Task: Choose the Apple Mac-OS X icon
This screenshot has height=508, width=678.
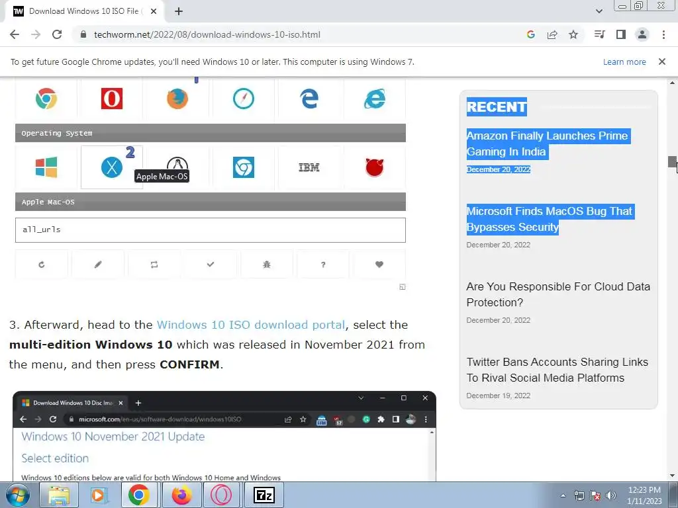Action: click(x=111, y=167)
